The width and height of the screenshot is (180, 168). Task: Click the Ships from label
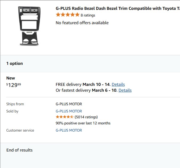(15, 104)
